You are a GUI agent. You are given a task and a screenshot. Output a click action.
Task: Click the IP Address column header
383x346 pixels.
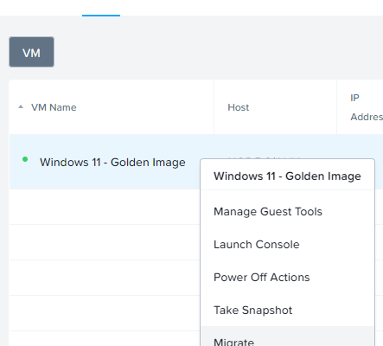pos(367,107)
